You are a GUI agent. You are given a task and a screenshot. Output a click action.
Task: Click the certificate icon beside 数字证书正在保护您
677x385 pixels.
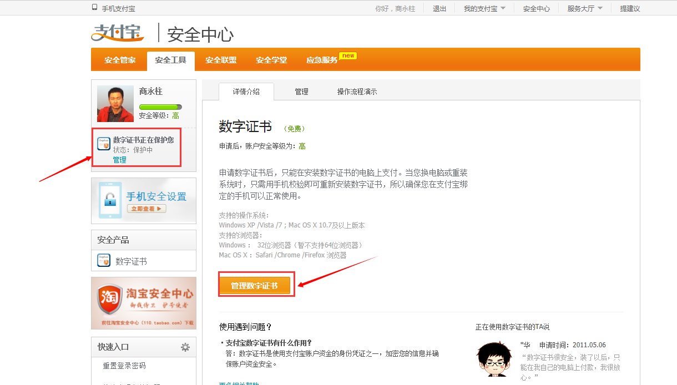[x=104, y=144]
